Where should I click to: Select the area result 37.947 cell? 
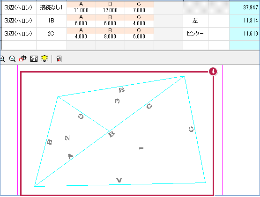pyautogui.click(x=245, y=7)
